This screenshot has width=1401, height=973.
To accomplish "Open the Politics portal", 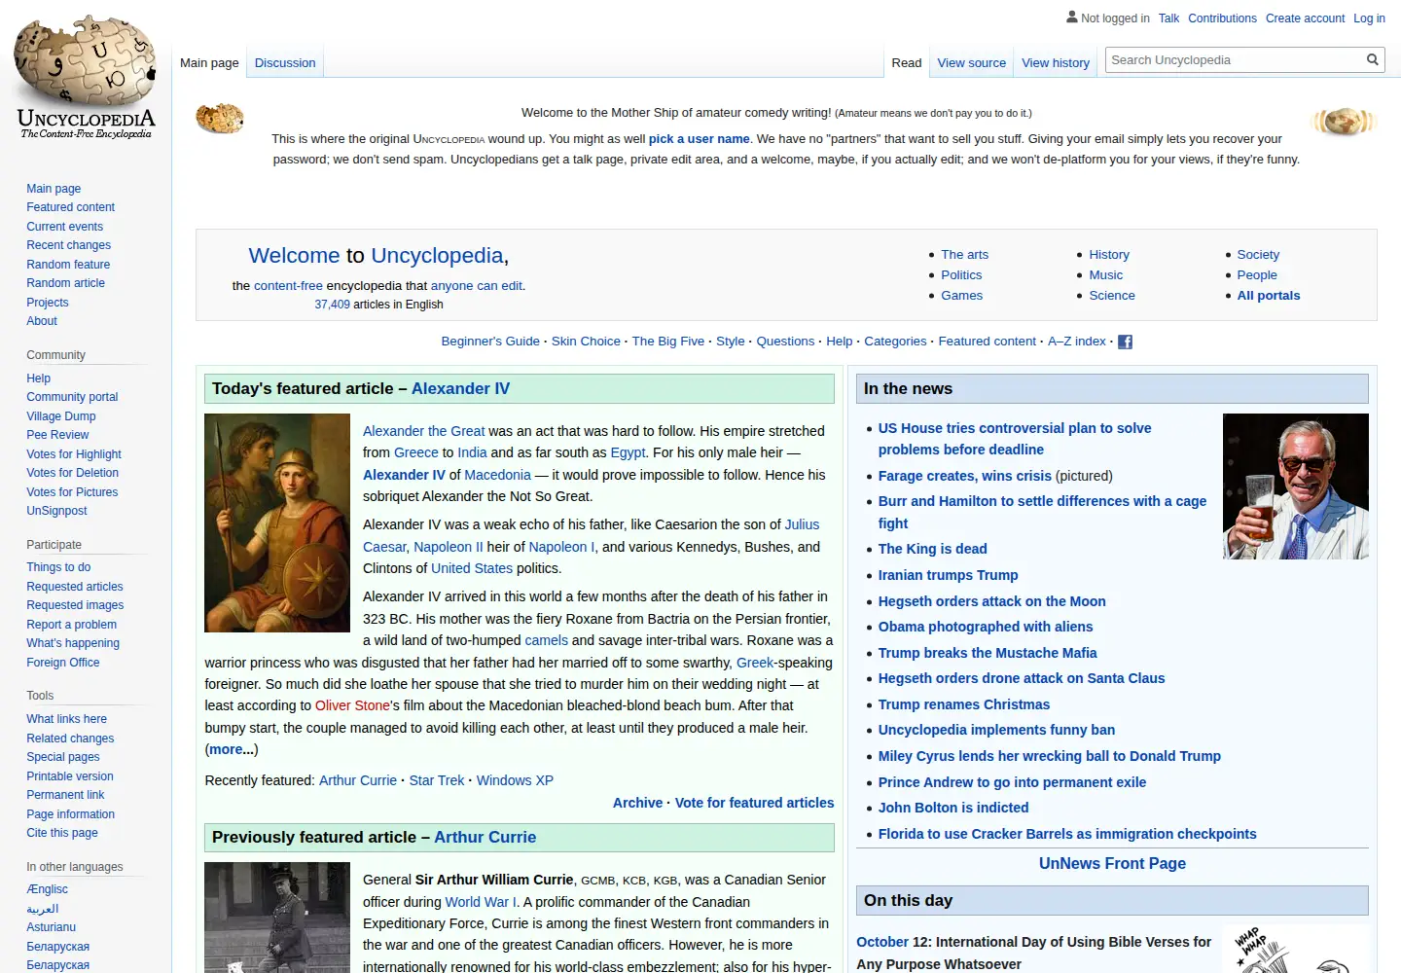I will 961,275.
